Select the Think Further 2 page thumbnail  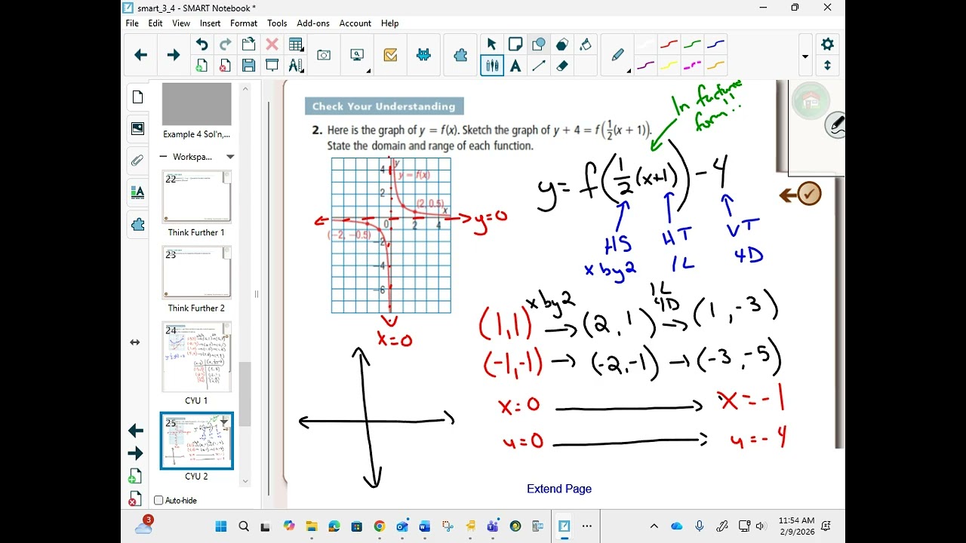(197, 272)
